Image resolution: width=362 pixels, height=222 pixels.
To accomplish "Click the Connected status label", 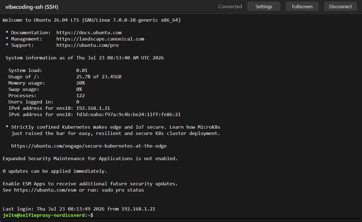I will click(x=230, y=7).
